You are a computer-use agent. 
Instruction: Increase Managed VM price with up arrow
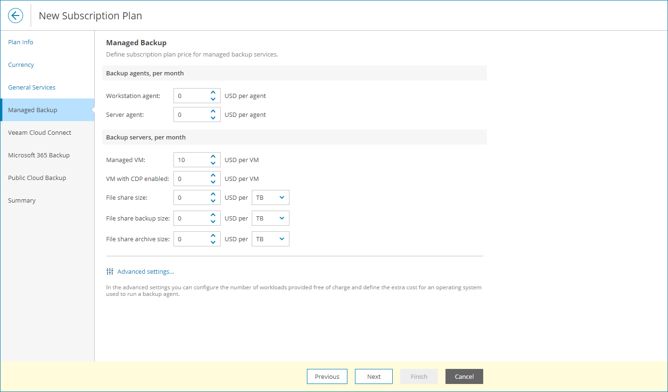(x=213, y=156)
